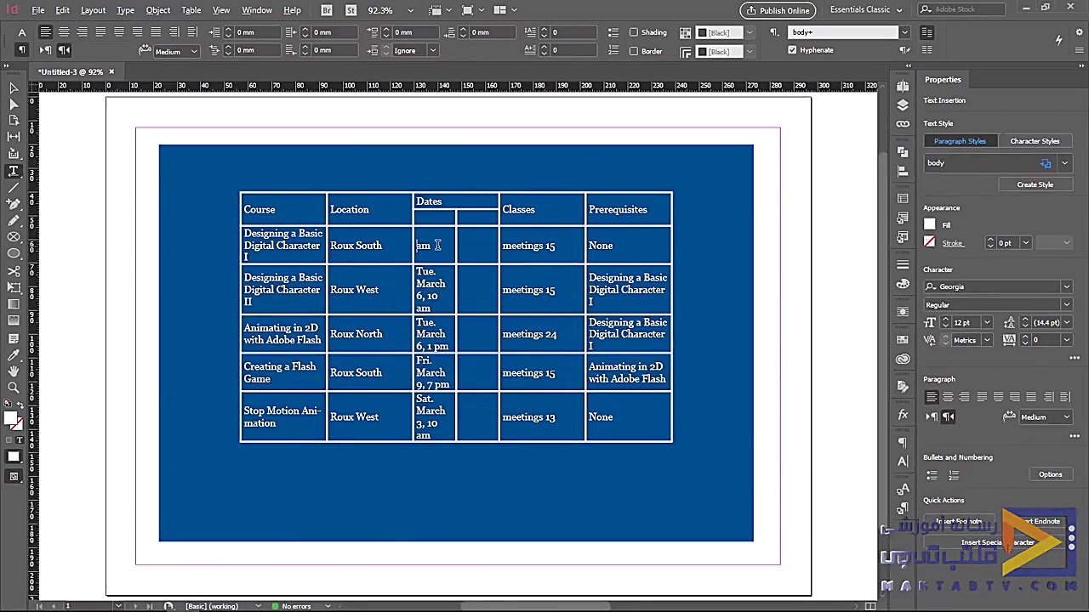
Task: Enable the Shading checkbox
Action: coord(634,32)
